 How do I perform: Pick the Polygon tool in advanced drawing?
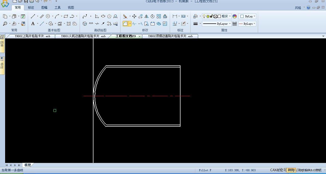tap(109, 16)
